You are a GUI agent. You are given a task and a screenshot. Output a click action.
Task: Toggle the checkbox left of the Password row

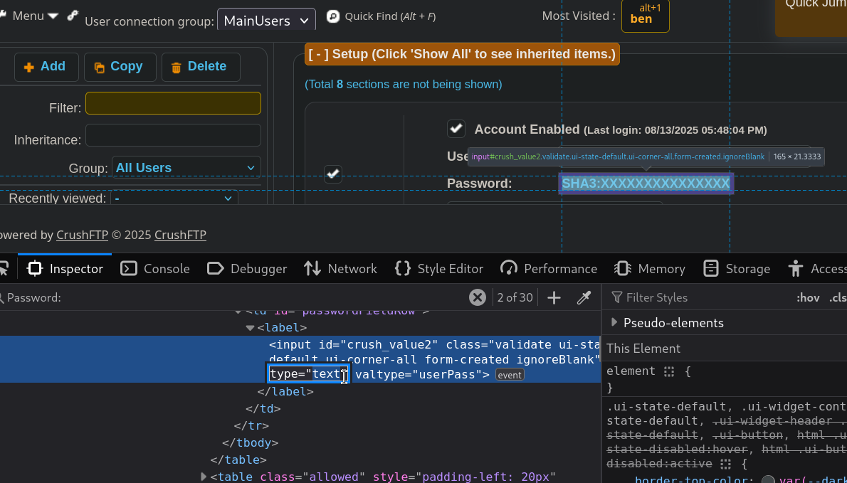coord(333,174)
